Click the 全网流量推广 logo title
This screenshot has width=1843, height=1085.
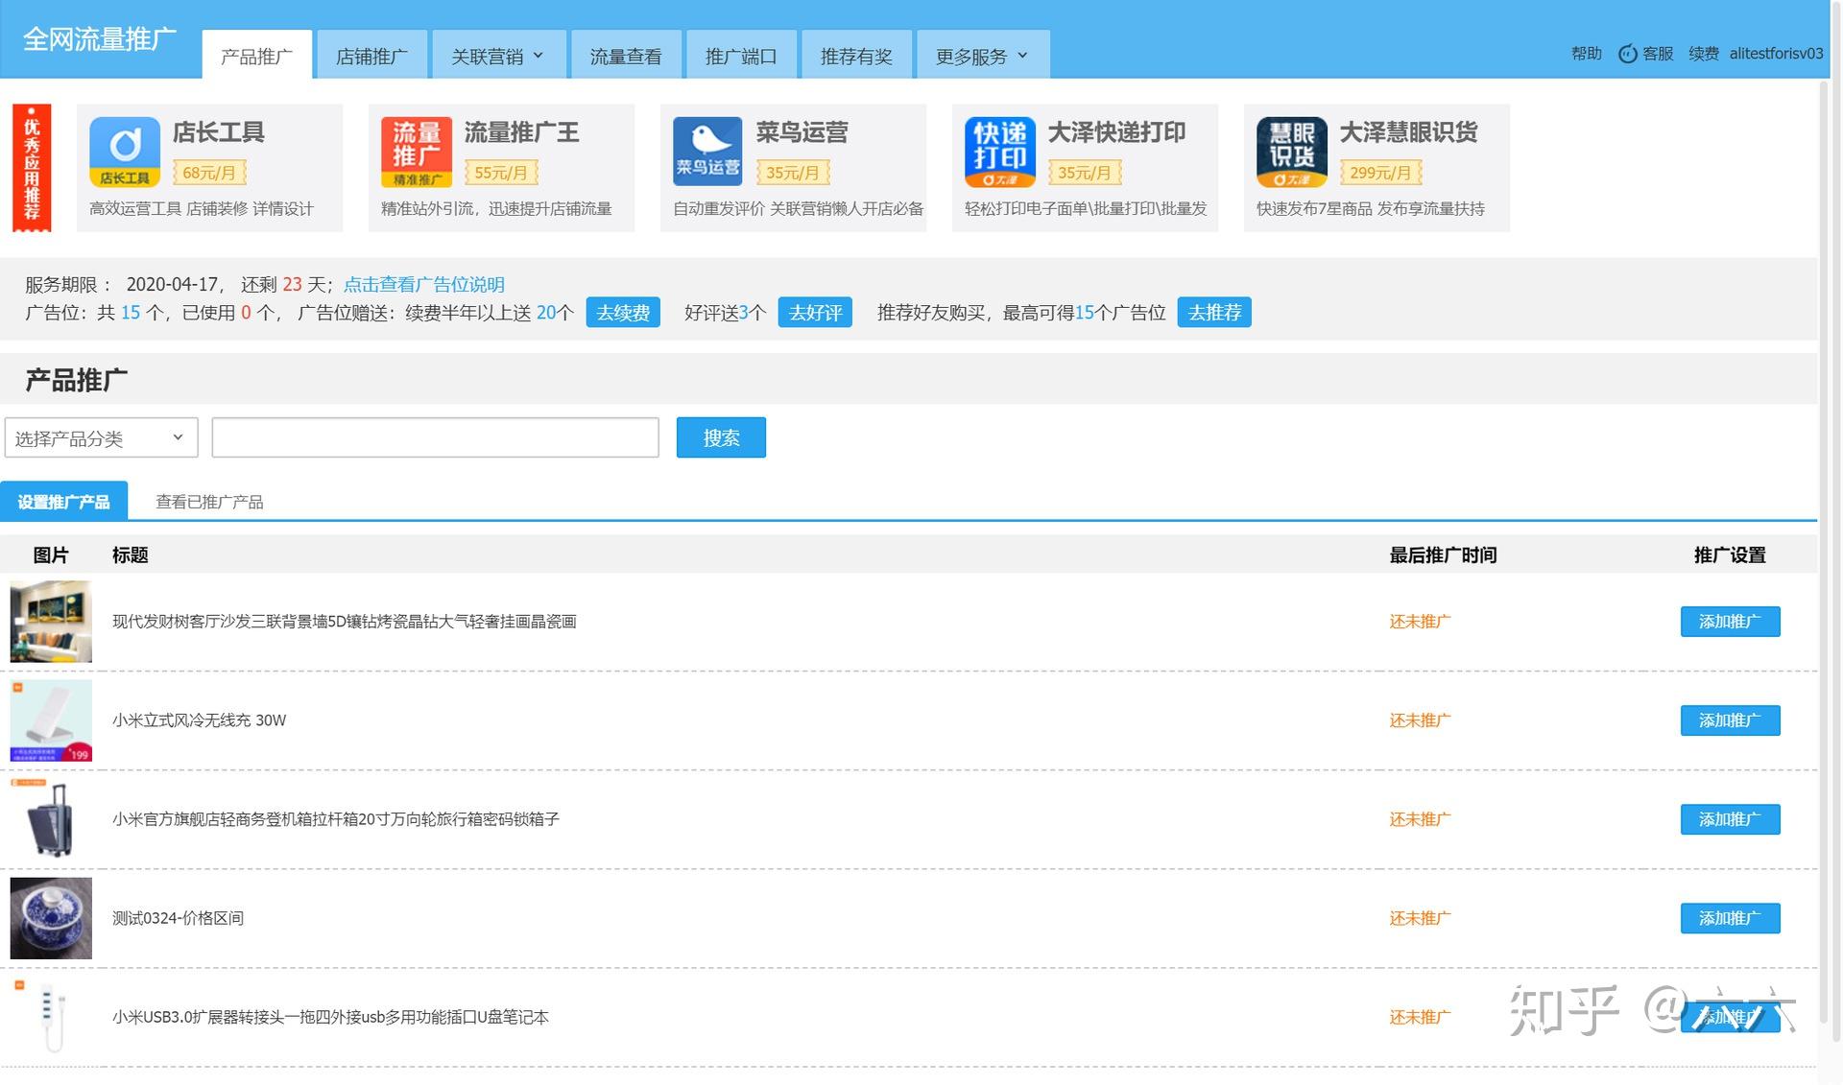[x=100, y=39]
